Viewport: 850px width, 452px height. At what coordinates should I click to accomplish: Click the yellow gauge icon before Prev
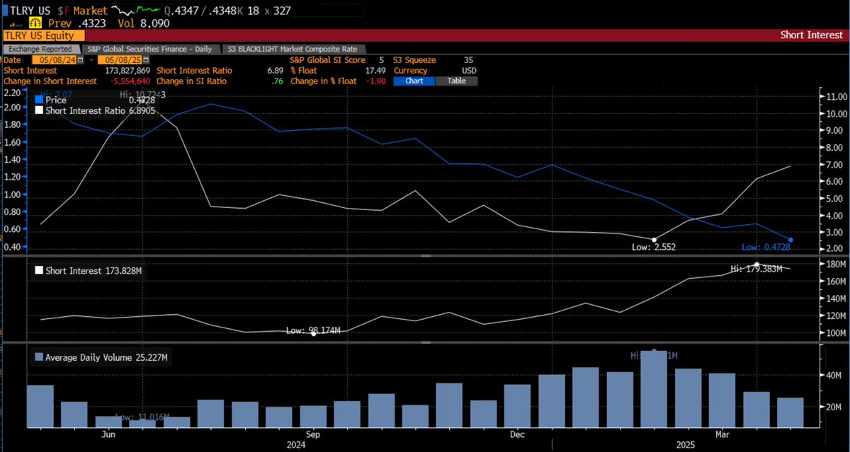(x=35, y=23)
